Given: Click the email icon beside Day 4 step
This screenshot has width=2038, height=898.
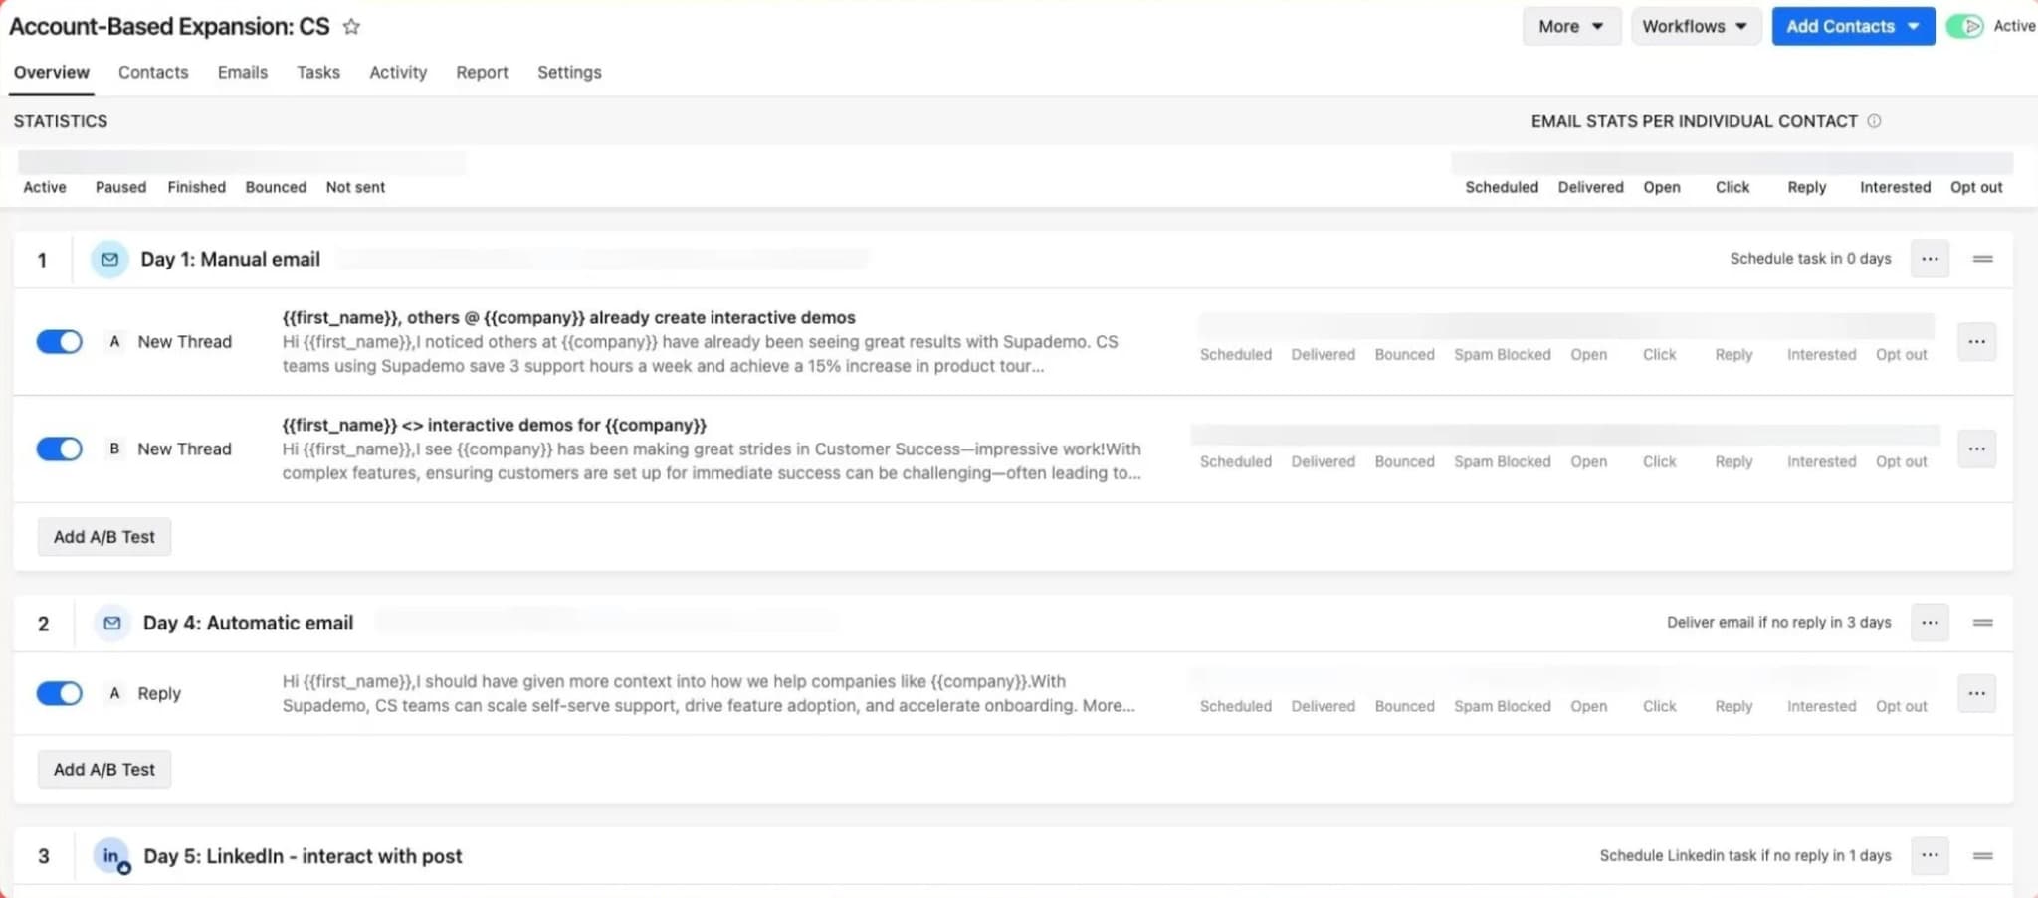Looking at the screenshot, I should tap(110, 622).
